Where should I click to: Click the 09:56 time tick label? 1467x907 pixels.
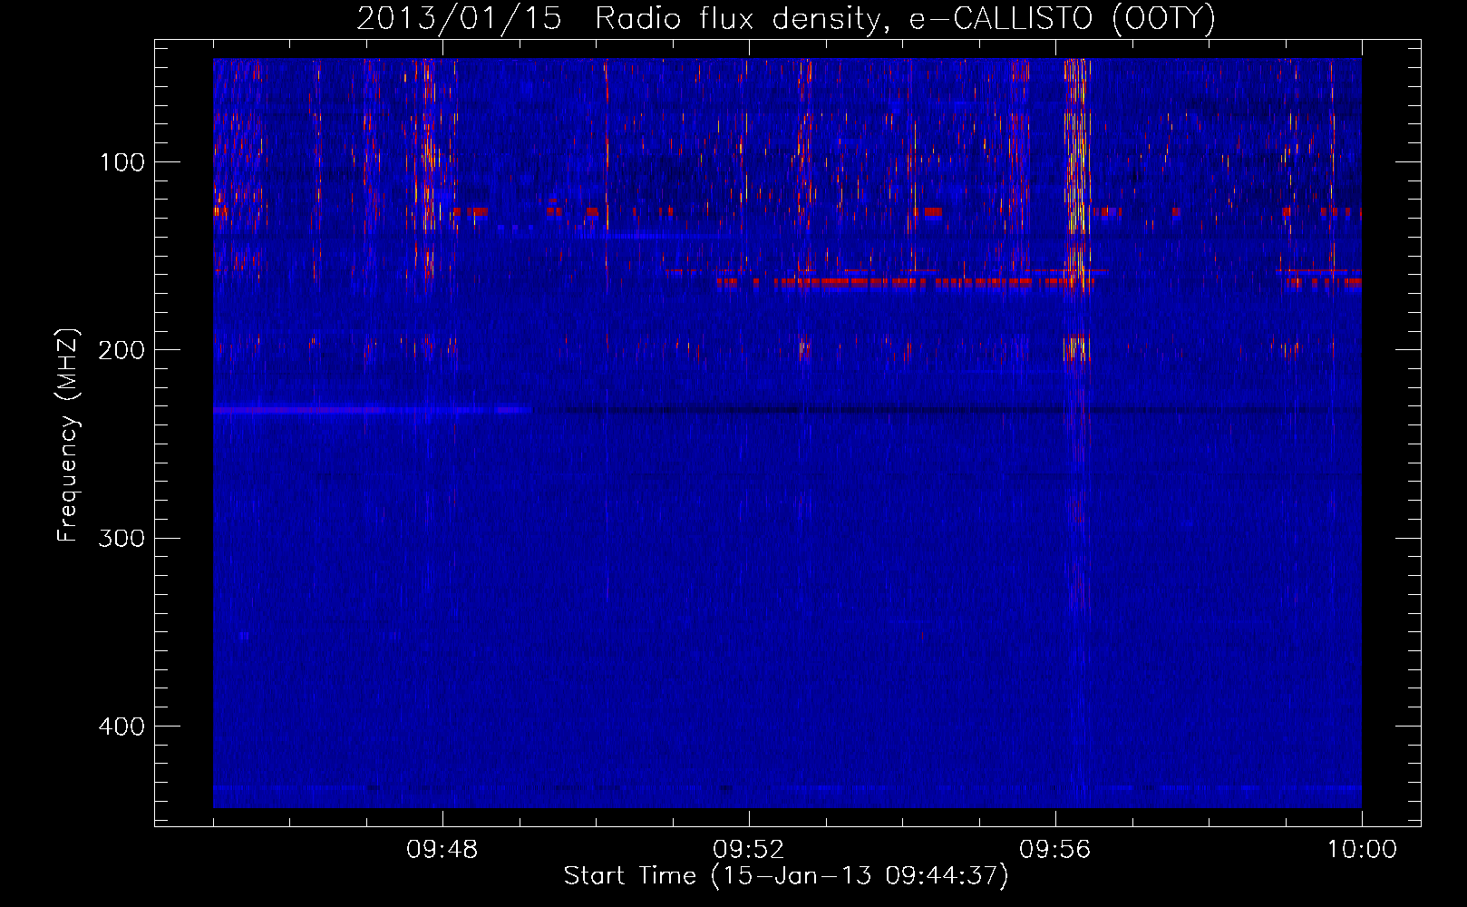coord(1055,850)
